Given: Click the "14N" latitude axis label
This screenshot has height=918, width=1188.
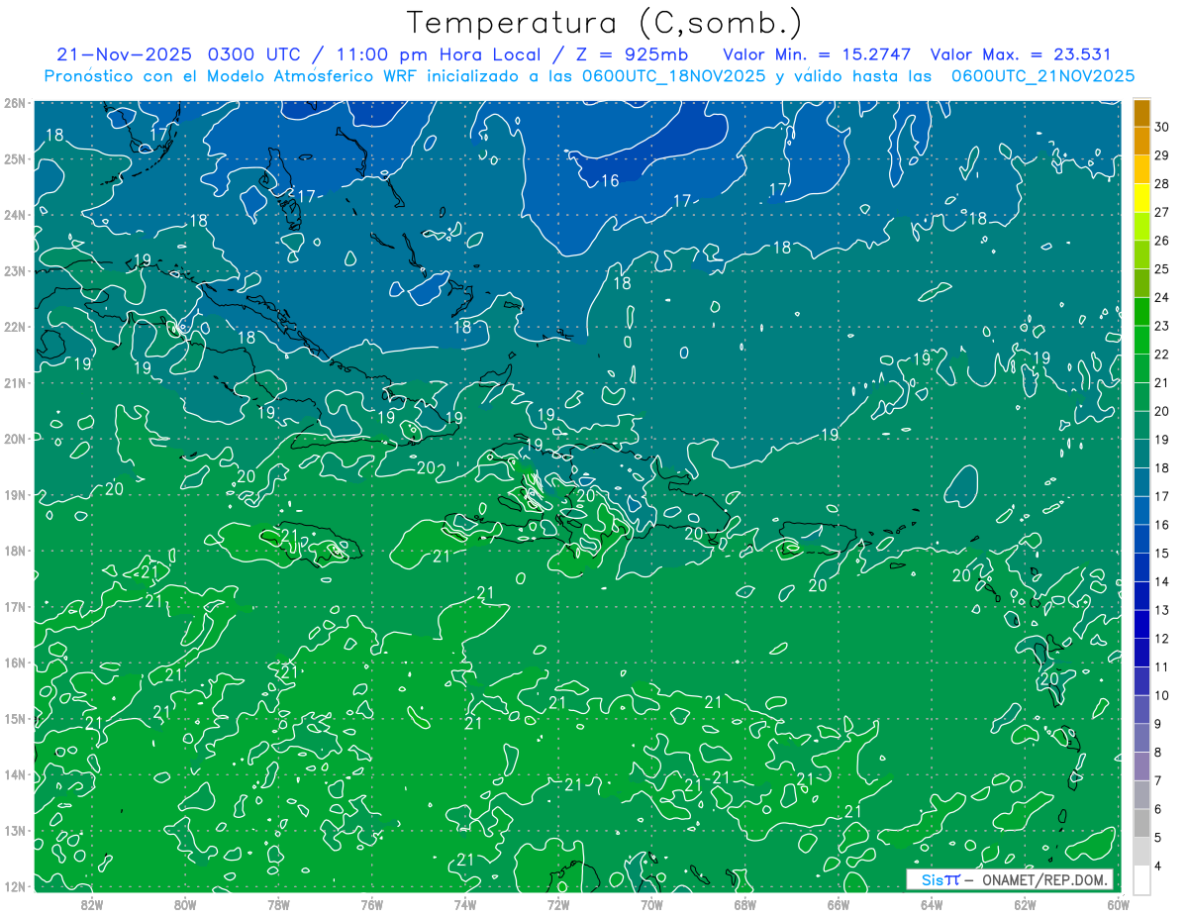Looking at the screenshot, I should pos(15,774).
